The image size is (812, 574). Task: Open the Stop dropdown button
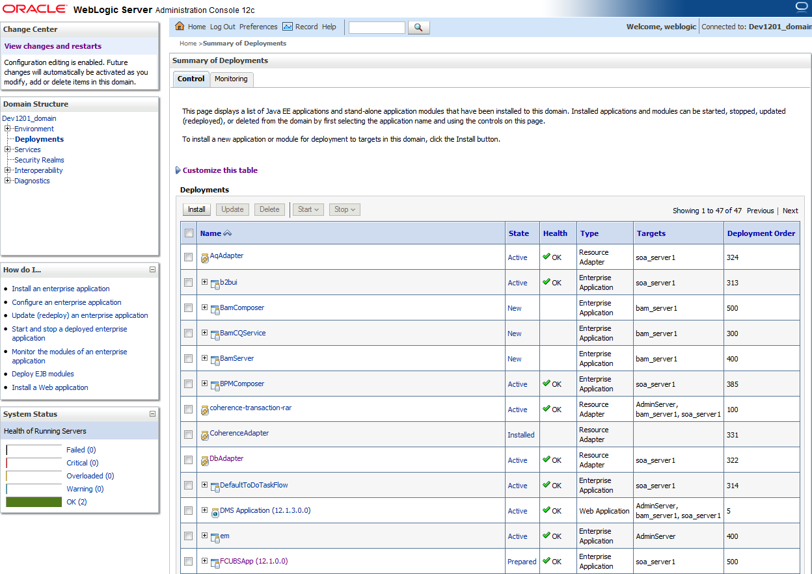(x=345, y=209)
